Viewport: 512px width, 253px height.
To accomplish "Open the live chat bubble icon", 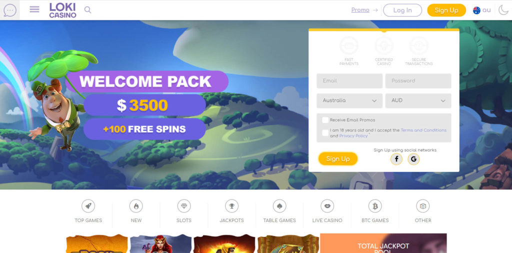I will tap(10, 10).
